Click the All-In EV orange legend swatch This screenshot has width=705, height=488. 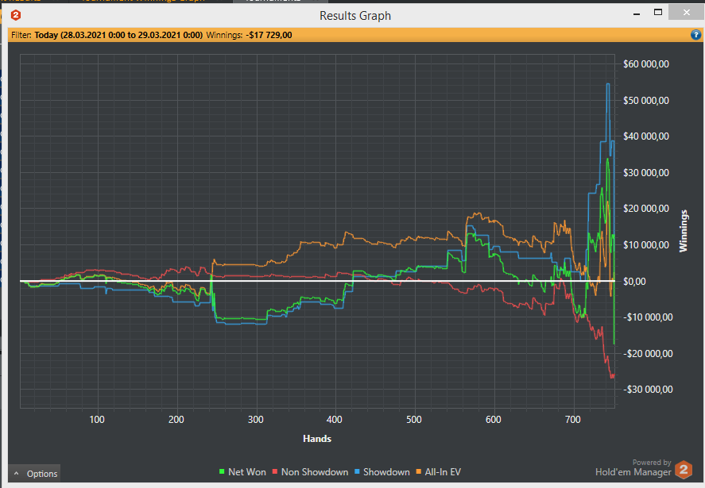point(419,472)
